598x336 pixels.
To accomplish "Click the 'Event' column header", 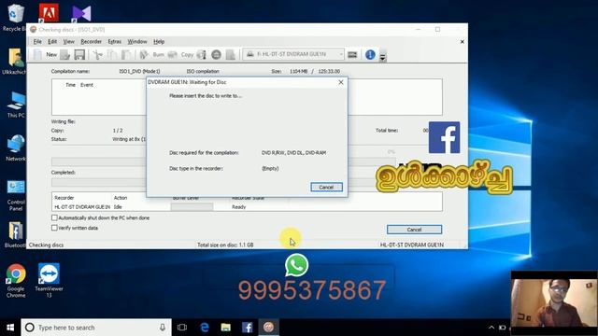I will pyautogui.click(x=87, y=85).
